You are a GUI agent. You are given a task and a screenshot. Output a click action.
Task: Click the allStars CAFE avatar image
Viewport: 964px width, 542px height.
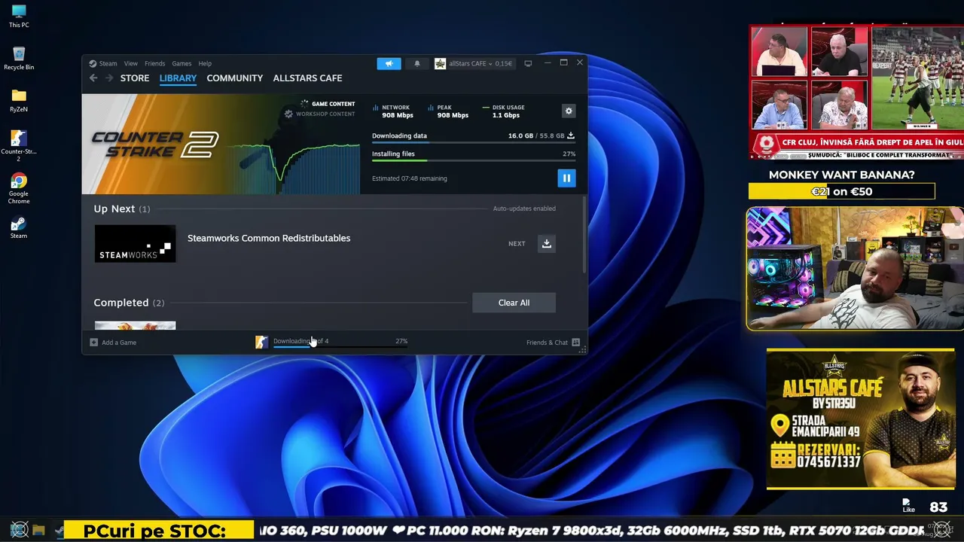pos(441,64)
